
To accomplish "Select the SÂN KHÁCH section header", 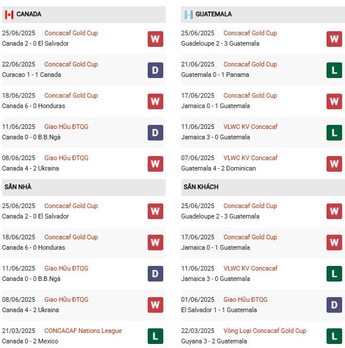I will pos(263,187).
